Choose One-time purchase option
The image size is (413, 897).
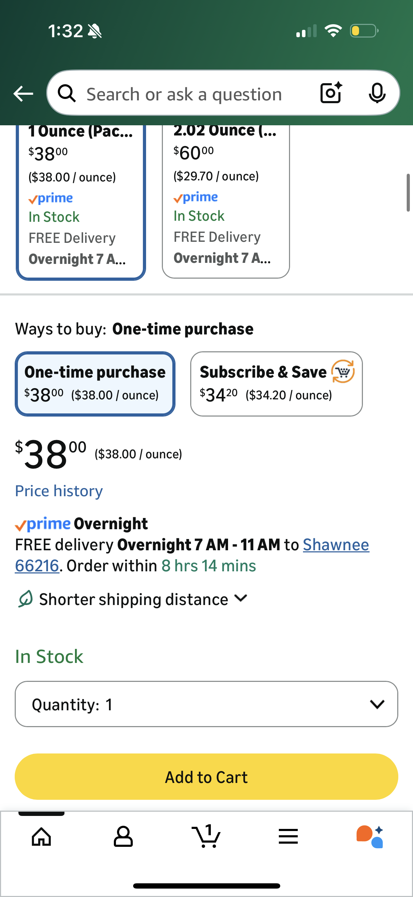click(95, 384)
